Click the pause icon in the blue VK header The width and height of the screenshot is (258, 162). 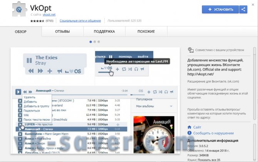pos(111,57)
